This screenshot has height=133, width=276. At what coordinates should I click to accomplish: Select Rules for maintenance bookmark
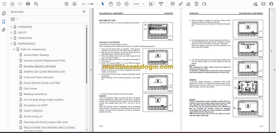(x=33, y=49)
